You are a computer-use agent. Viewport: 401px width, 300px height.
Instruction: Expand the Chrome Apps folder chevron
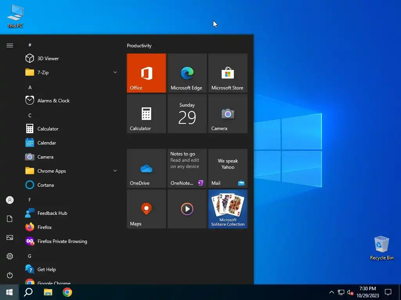click(x=115, y=171)
